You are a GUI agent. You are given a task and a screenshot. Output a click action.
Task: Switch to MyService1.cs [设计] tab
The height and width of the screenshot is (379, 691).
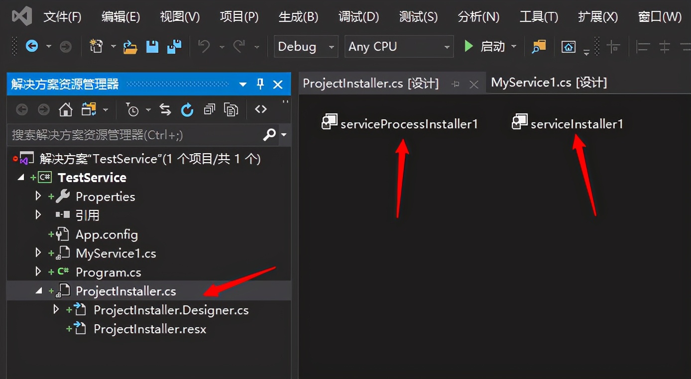(x=549, y=83)
